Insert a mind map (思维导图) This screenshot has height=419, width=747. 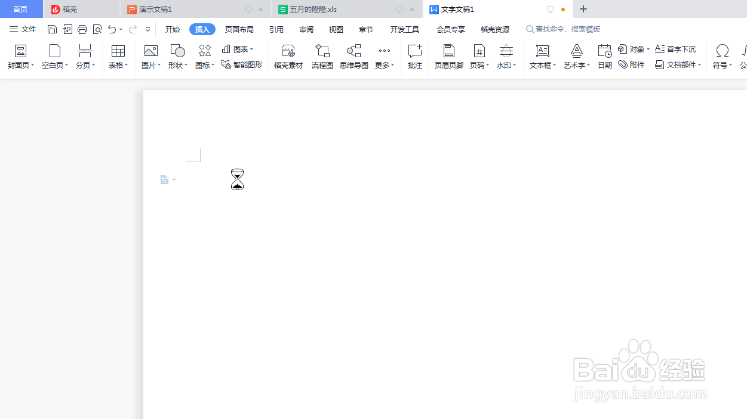[354, 57]
